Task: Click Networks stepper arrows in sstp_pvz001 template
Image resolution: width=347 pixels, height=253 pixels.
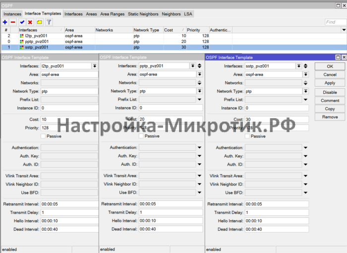Action: [x=306, y=83]
